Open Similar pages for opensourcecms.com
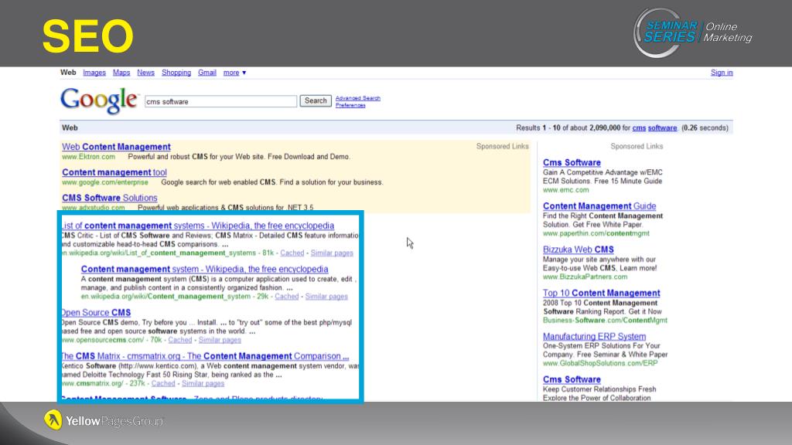Viewport: 792px width, 445px height. 220,340
